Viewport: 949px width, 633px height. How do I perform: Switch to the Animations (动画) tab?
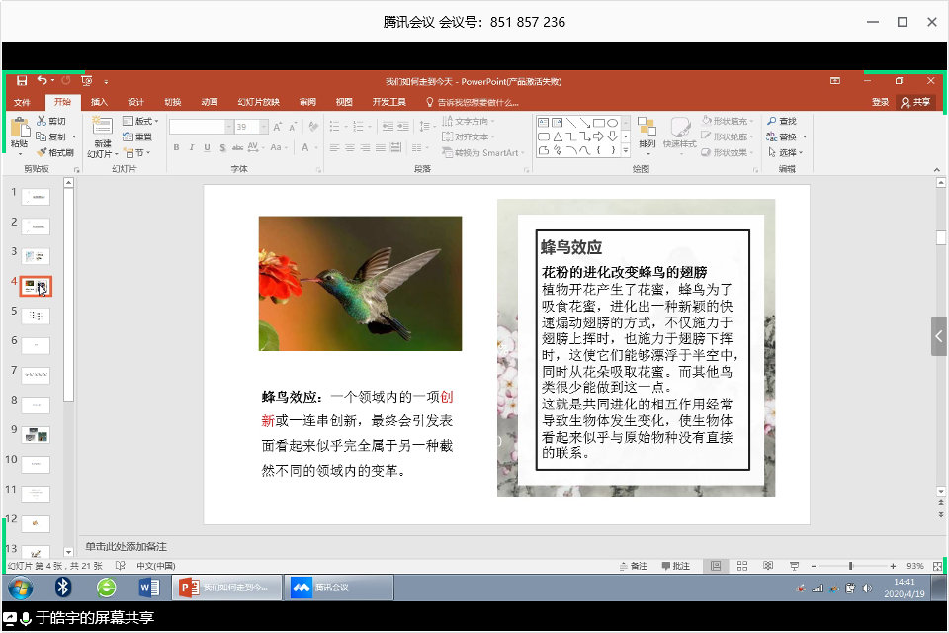coord(209,102)
